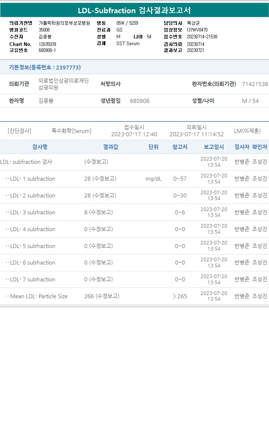Click LDL- 2 subfraction row name
Screen dimensions: 269x443
(30, 195)
